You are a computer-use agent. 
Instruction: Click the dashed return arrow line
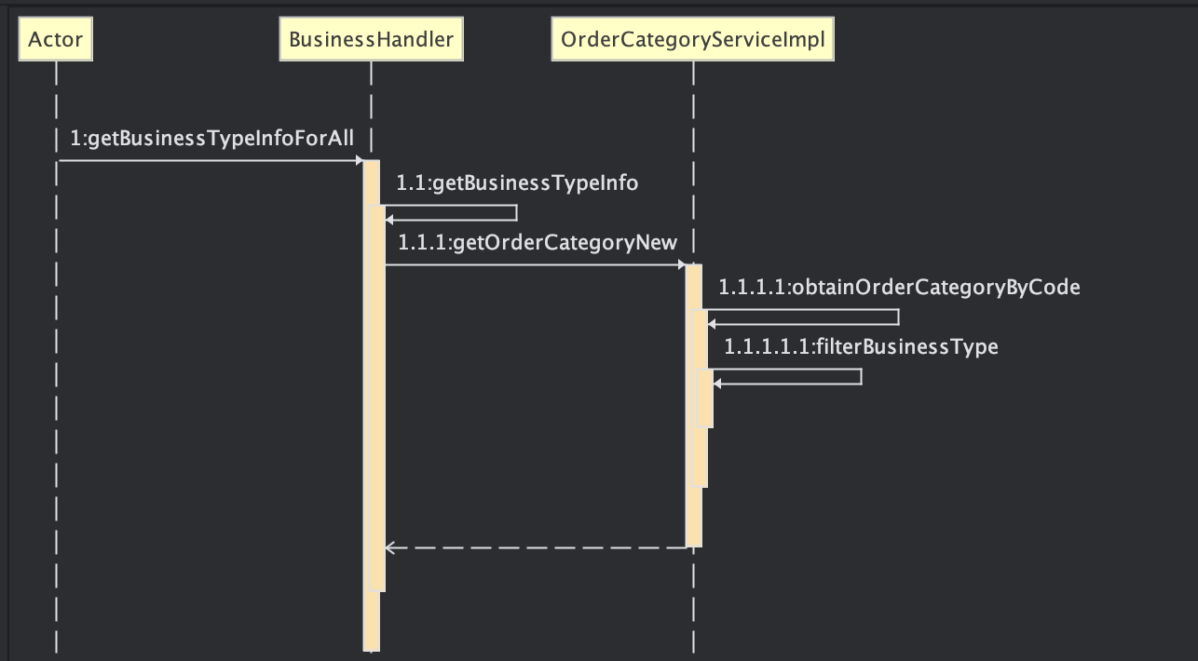coord(536,547)
